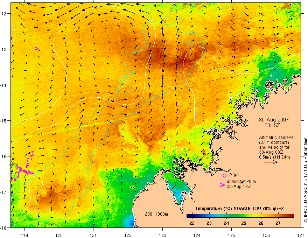Click the 'Altimetric sealevel' text
The height and width of the screenshot is (238, 308).
click(277, 138)
